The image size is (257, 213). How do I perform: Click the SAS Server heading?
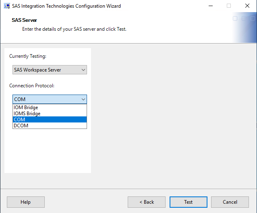tap(25, 20)
